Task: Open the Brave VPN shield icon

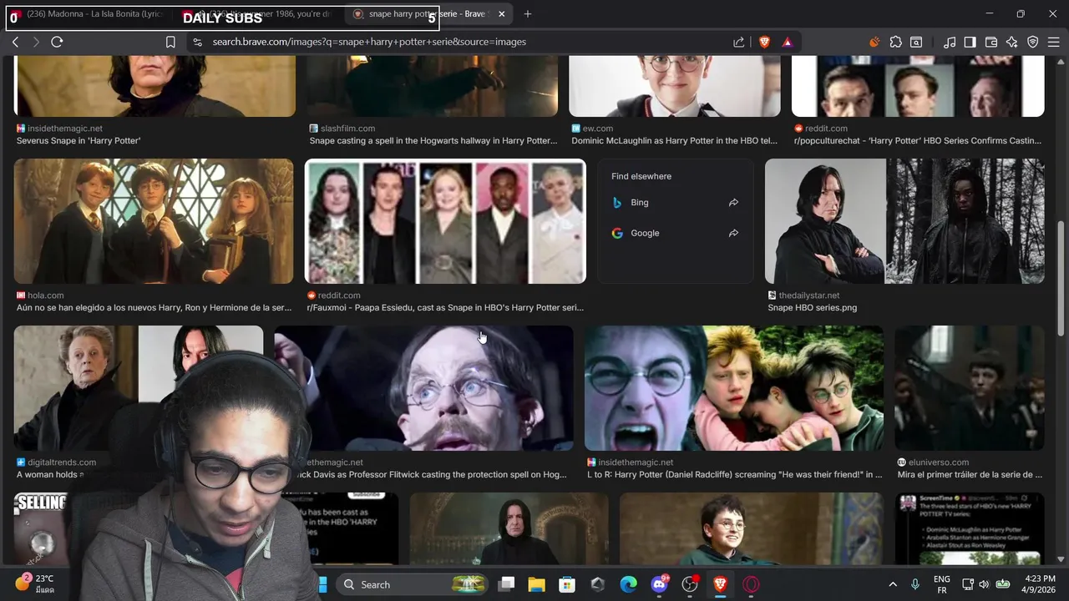Action: pyautogui.click(x=1032, y=42)
